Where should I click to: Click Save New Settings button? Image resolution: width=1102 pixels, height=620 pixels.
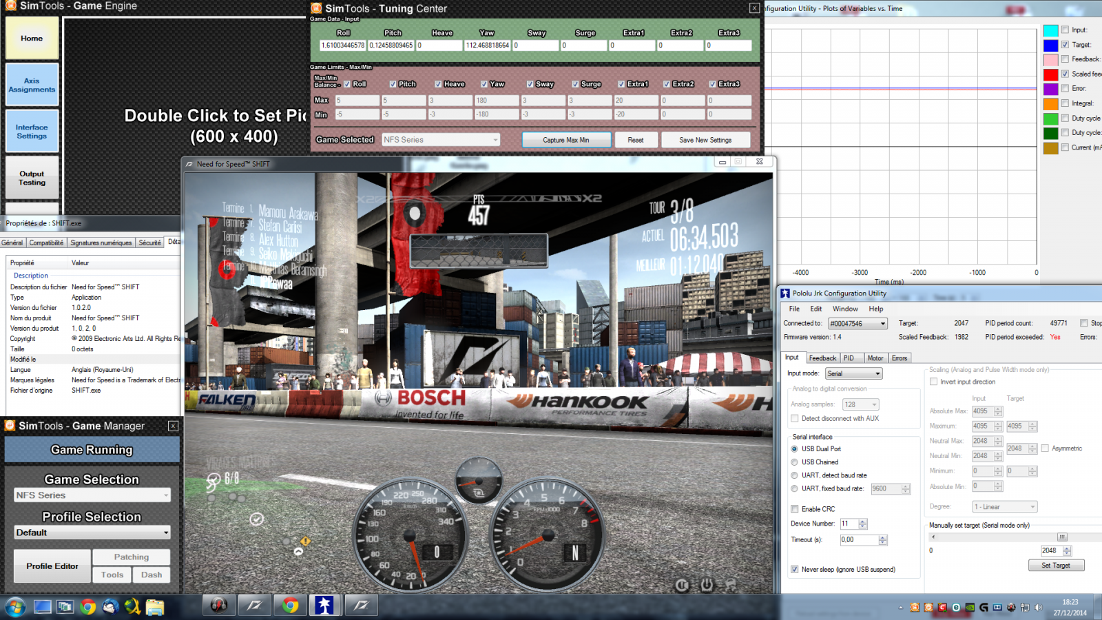(x=705, y=140)
